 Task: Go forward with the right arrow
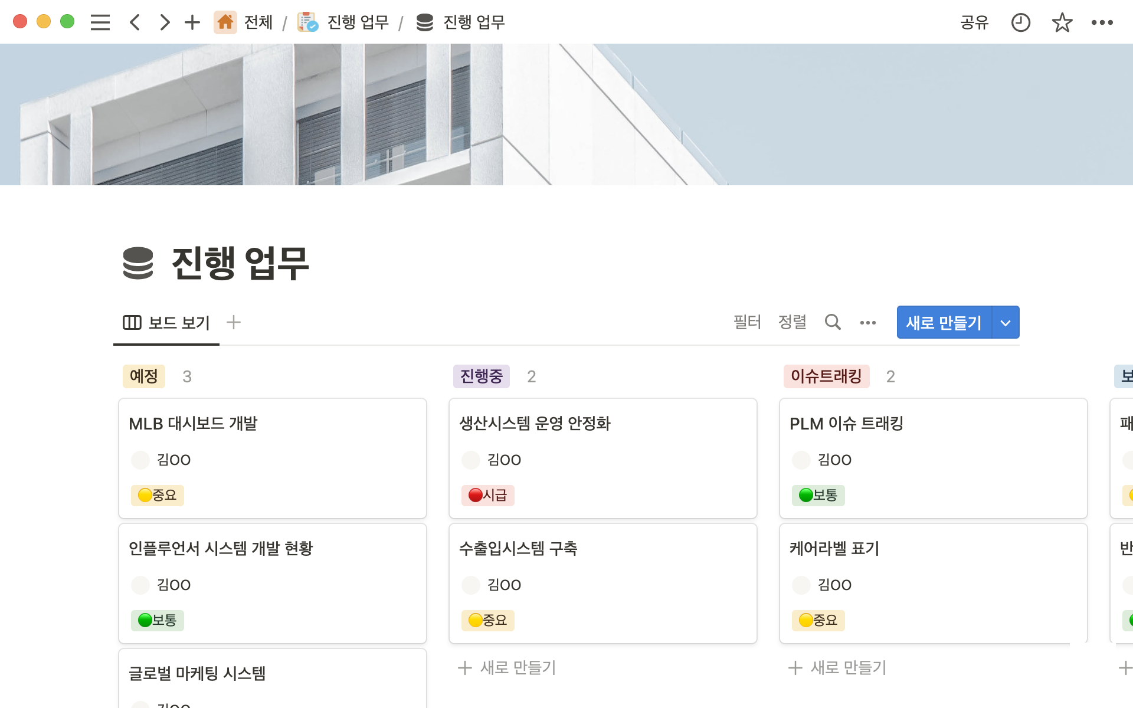pyautogui.click(x=165, y=22)
